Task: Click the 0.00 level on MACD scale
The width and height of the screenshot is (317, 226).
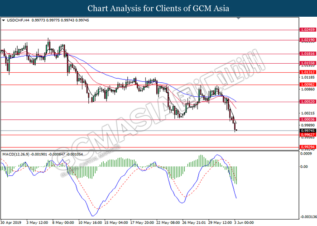Action: point(304,167)
